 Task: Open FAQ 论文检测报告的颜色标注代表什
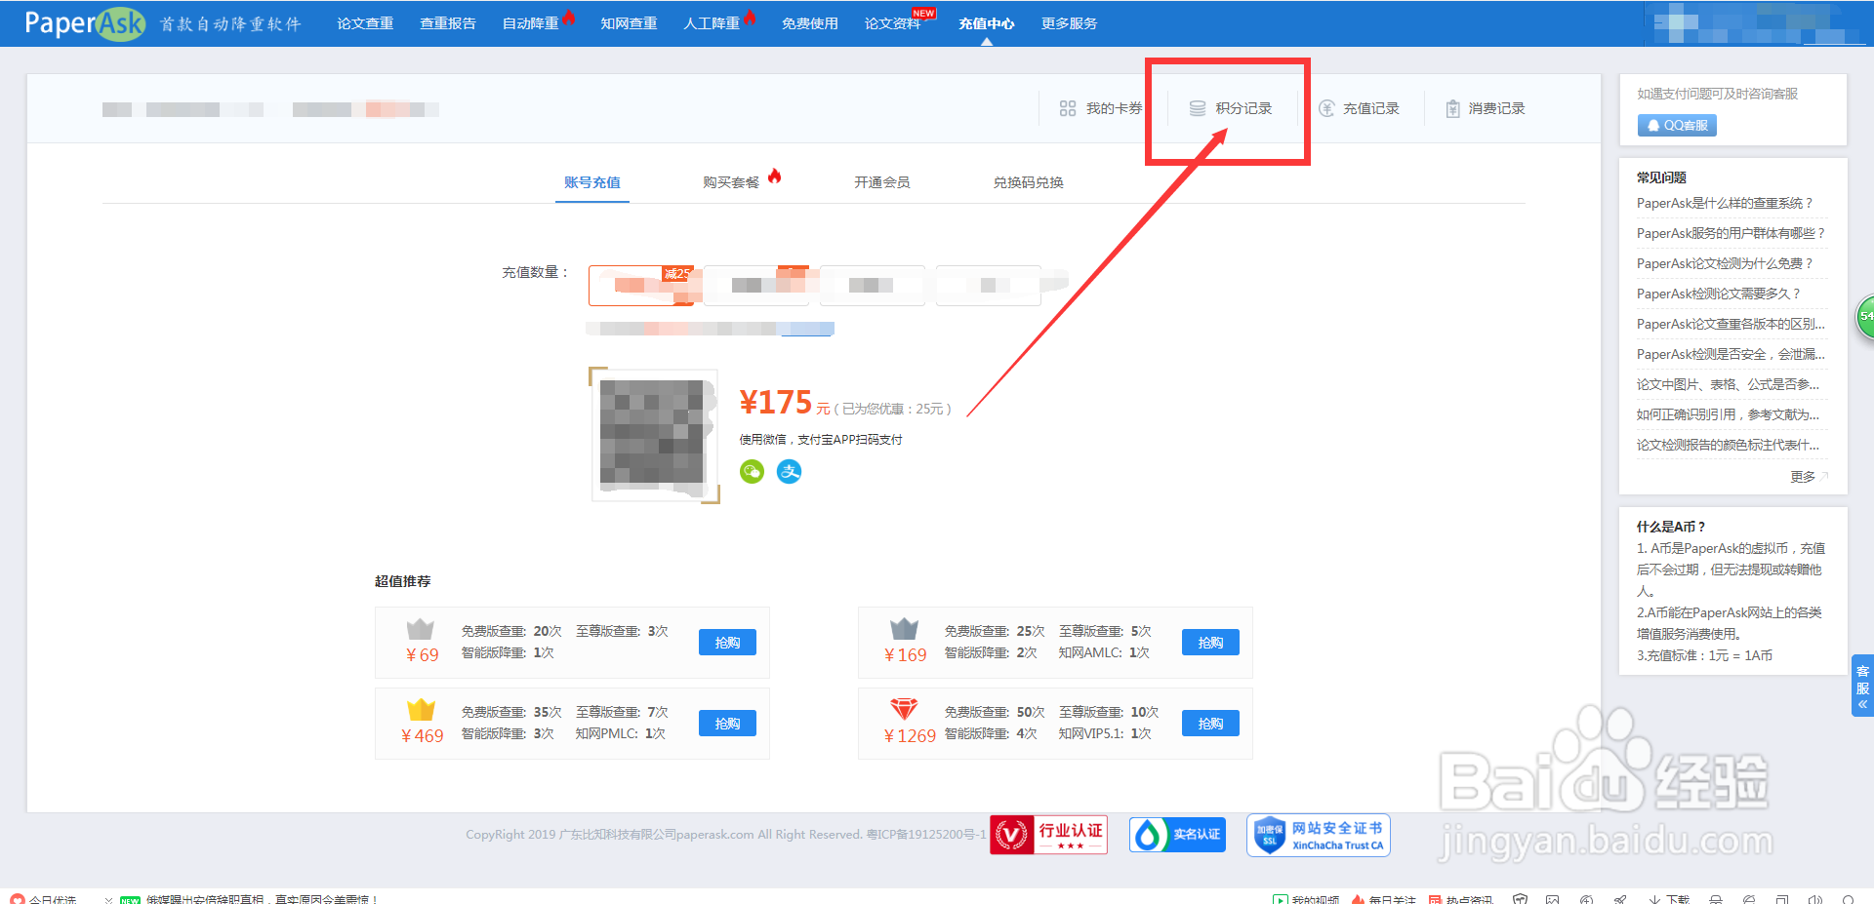[1728, 445]
